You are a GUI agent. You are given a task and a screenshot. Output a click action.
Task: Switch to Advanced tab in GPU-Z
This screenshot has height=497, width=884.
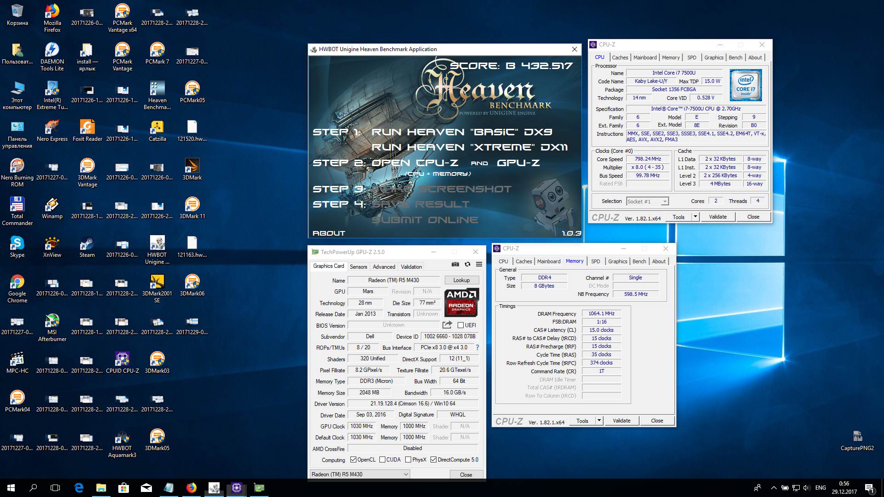coord(384,267)
